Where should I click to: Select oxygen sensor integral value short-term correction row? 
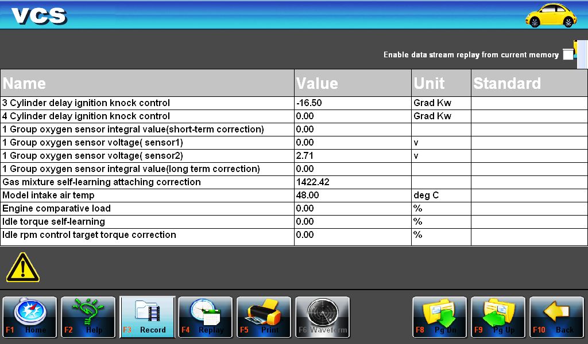294,129
